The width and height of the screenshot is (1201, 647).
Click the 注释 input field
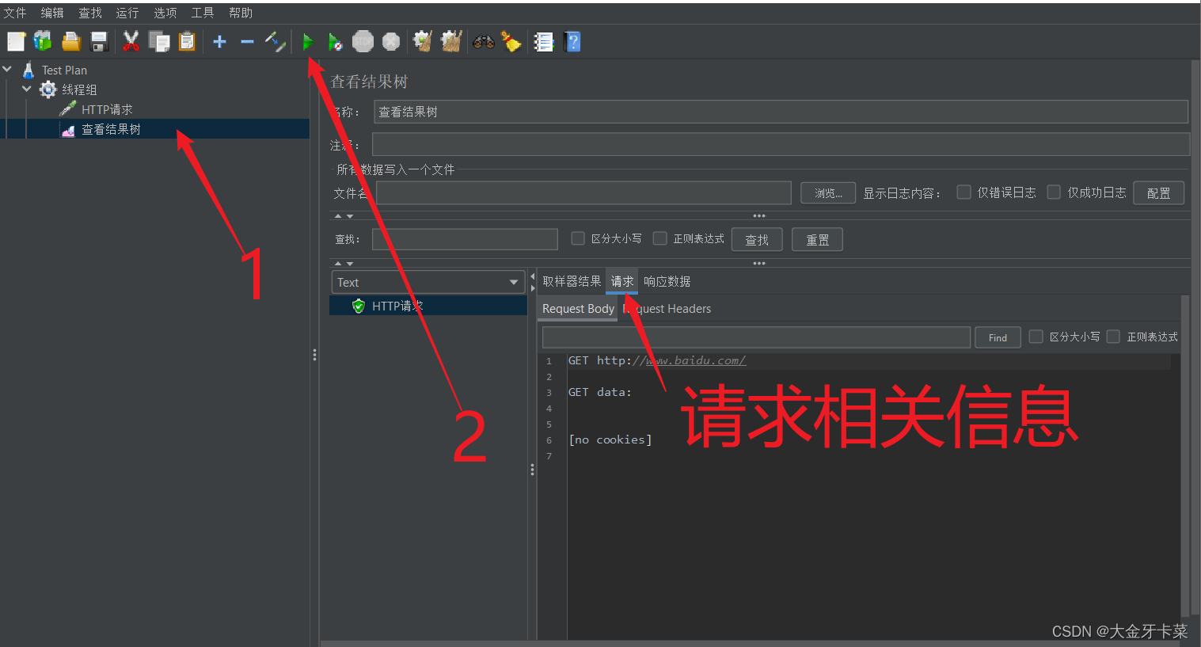(x=781, y=144)
